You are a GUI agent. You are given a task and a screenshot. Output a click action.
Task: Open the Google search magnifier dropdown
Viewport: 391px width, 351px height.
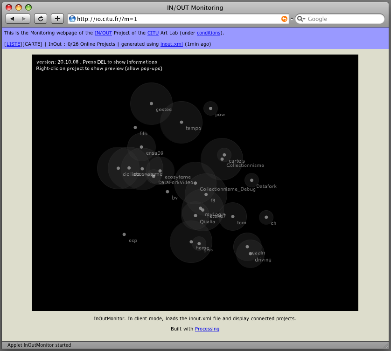[x=301, y=19]
